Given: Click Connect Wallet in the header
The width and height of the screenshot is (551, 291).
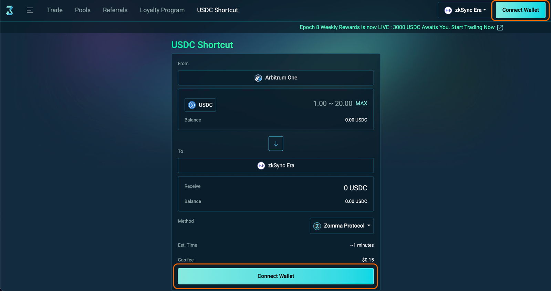Looking at the screenshot, I should click(520, 10).
